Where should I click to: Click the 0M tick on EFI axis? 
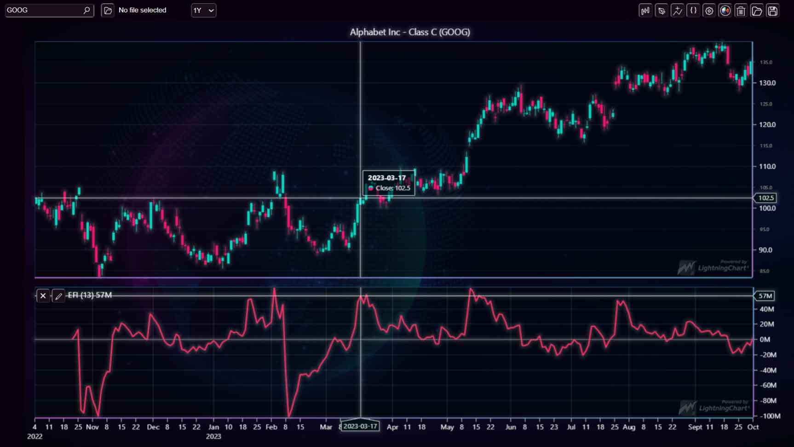[x=765, y=339]
